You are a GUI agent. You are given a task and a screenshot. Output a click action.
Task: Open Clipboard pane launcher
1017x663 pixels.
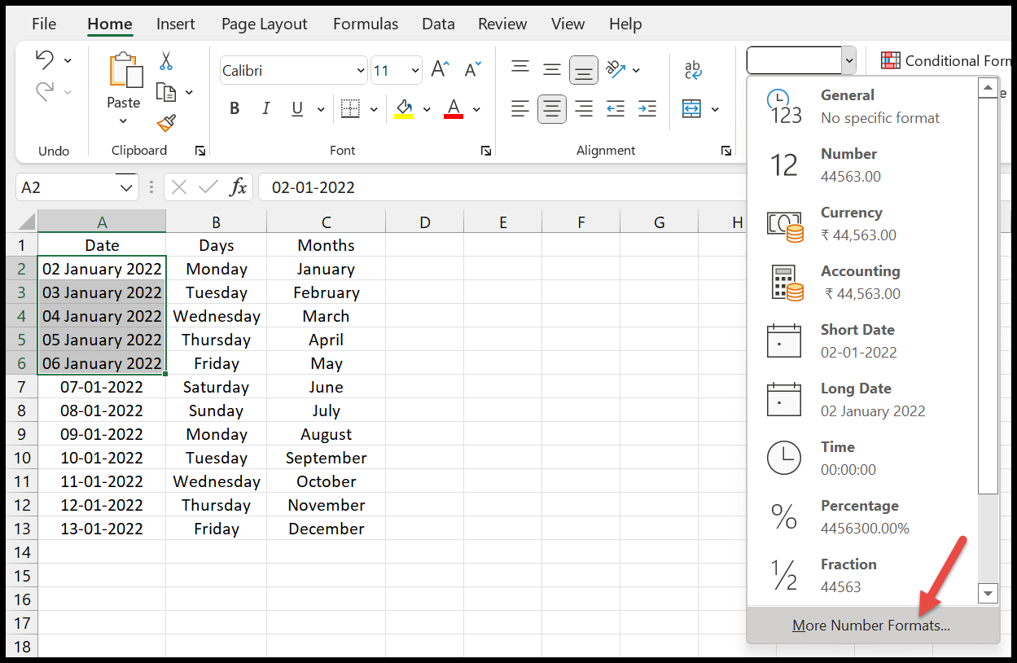(x=200, y=151)
